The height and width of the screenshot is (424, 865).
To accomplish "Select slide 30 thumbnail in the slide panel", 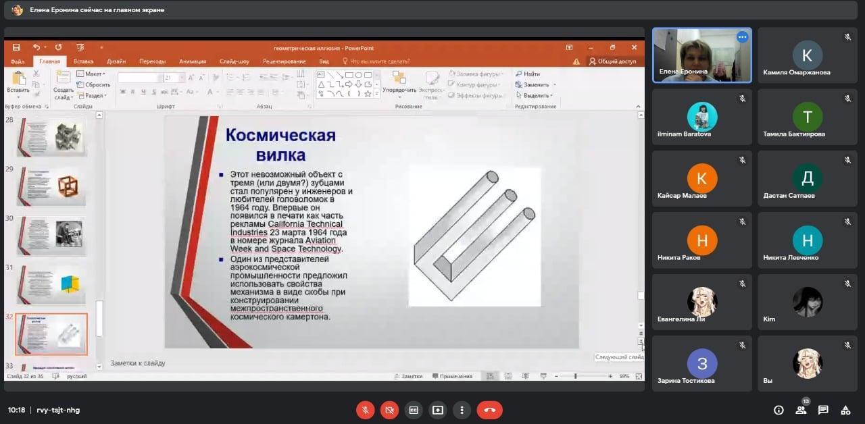I will (52, 234).
